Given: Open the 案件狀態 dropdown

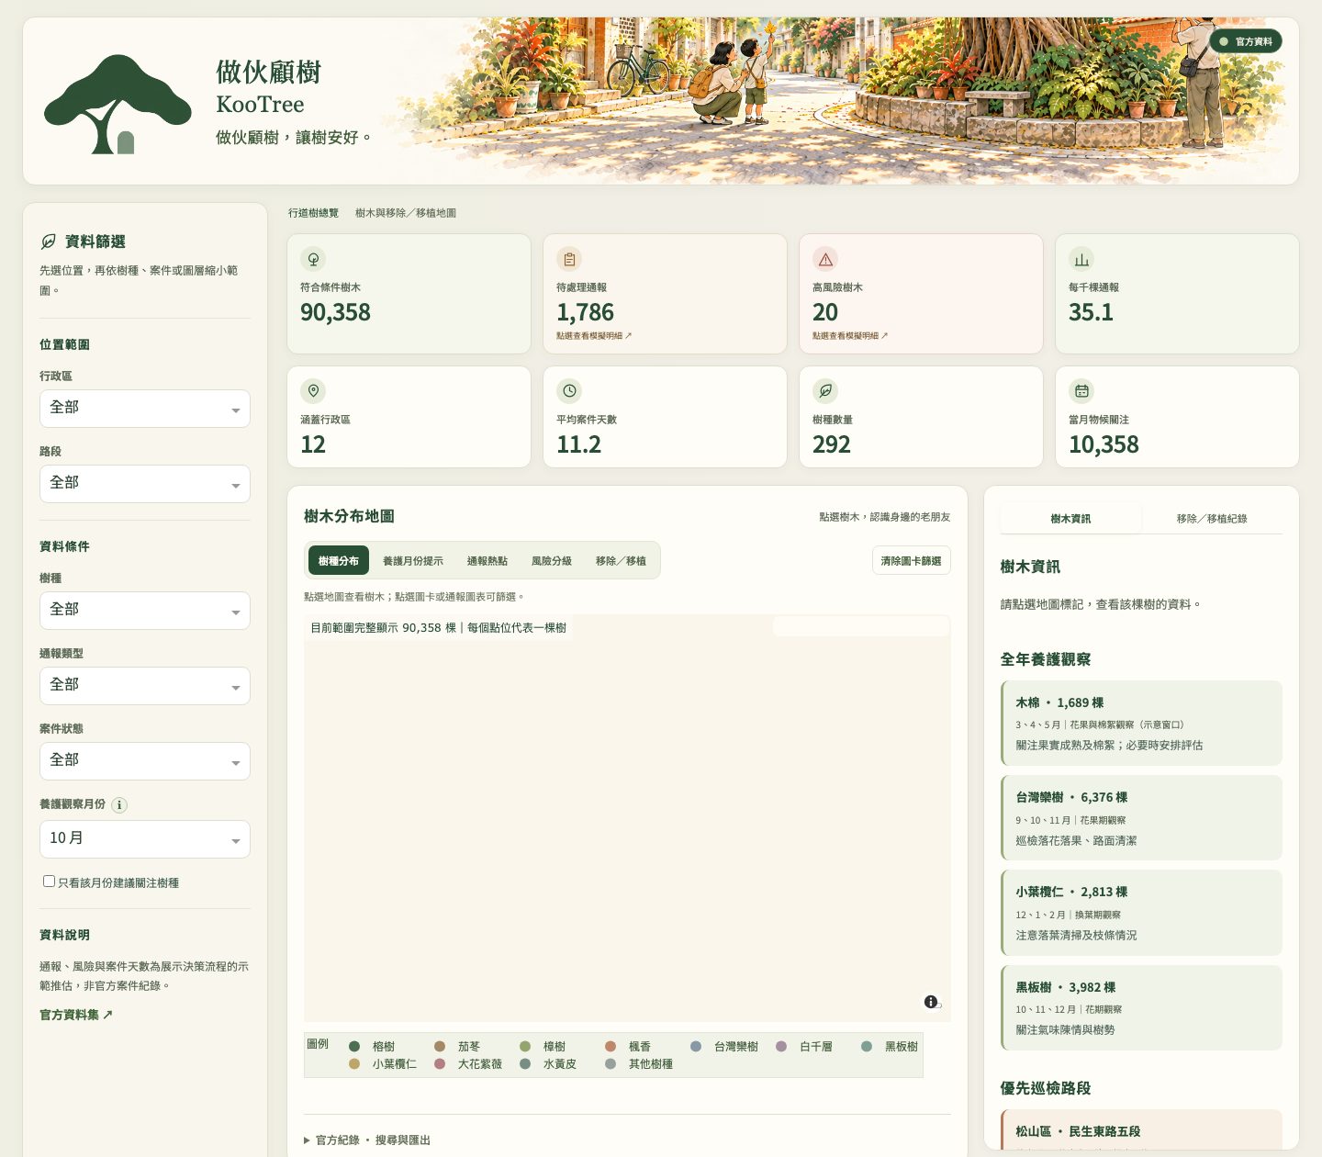Looking at the screenshot, I should [145, 760].
